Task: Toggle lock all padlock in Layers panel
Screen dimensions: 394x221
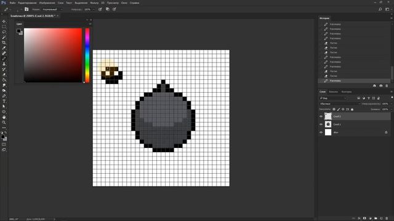Action: [352, 109]
